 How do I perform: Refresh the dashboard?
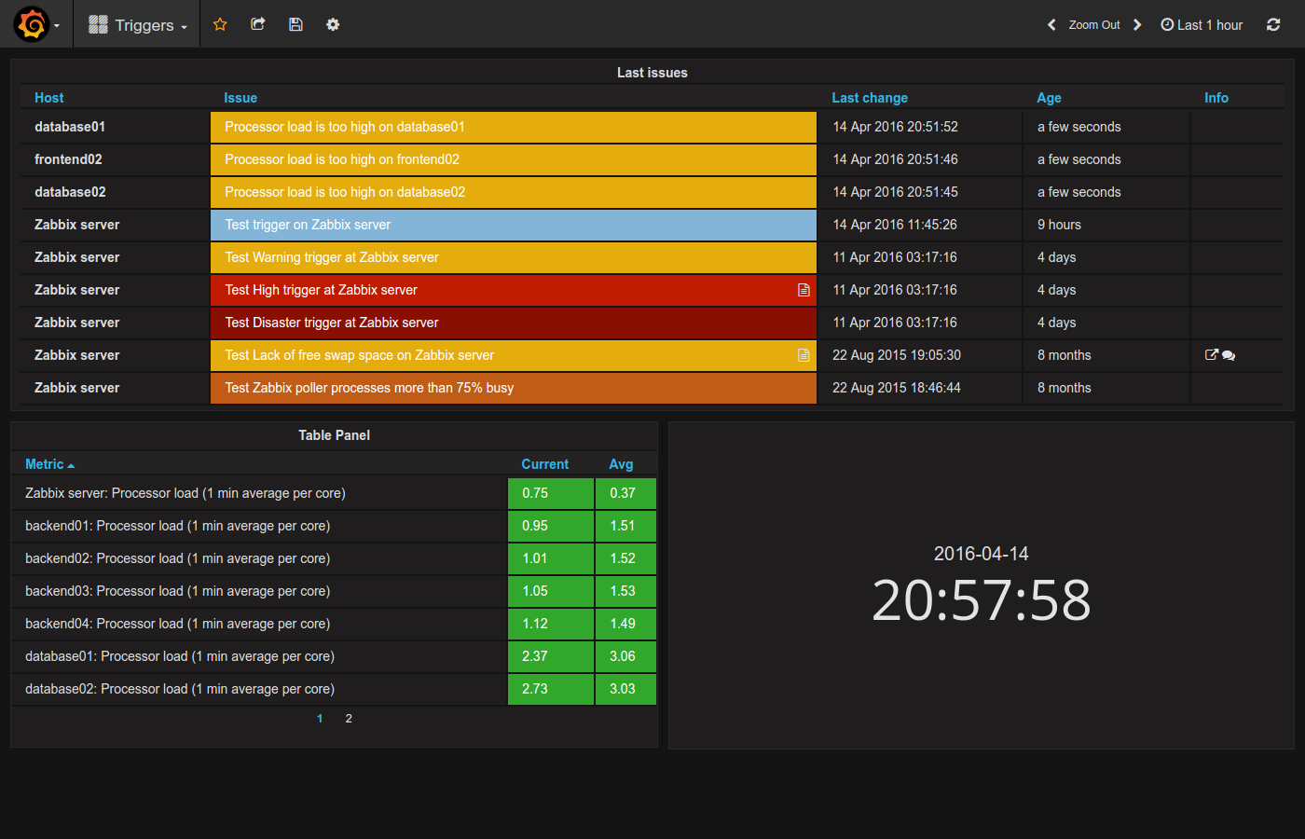1273,24
